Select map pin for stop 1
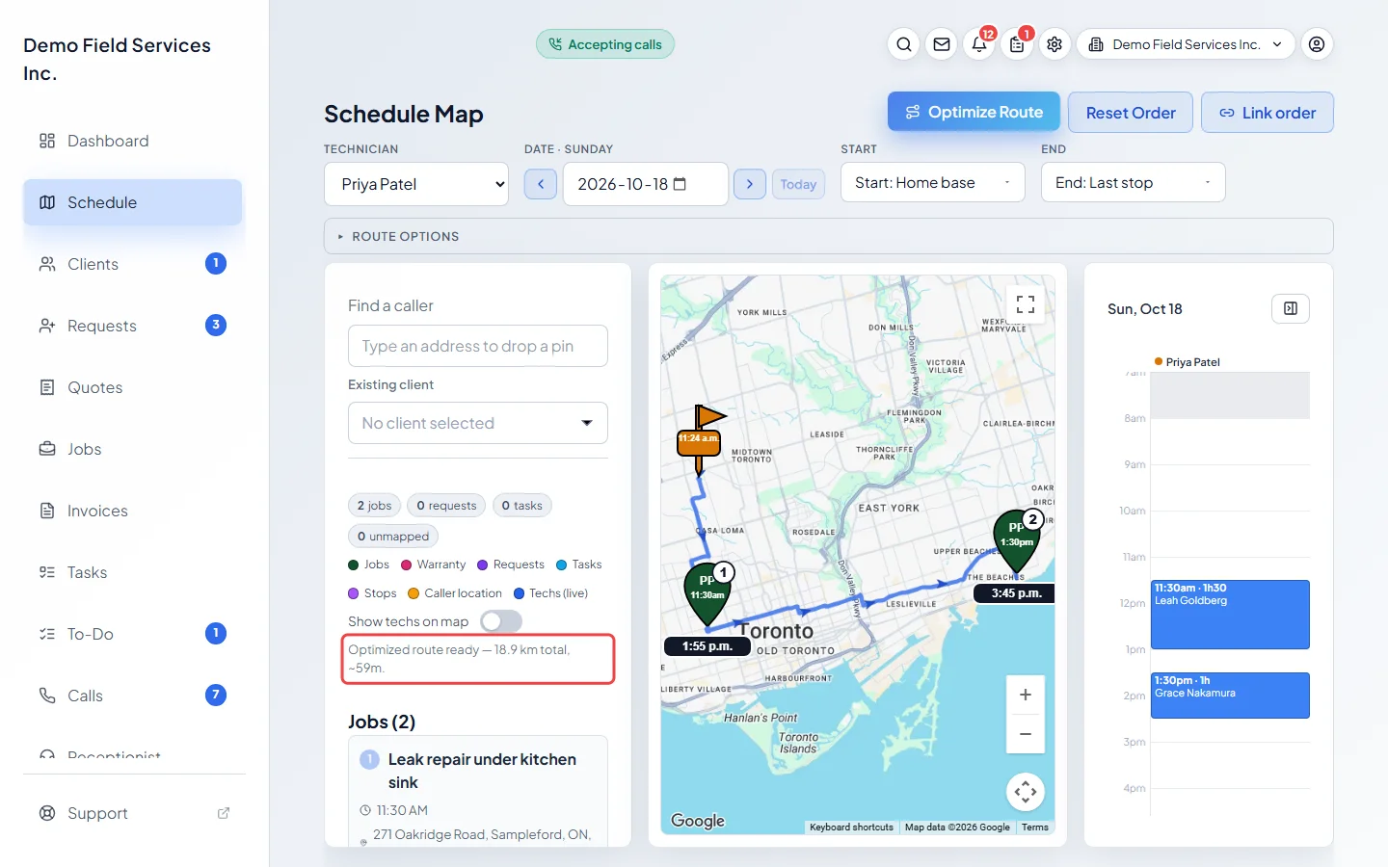Viewport: 1388px width, 867px height. click(x=708, y=594)
